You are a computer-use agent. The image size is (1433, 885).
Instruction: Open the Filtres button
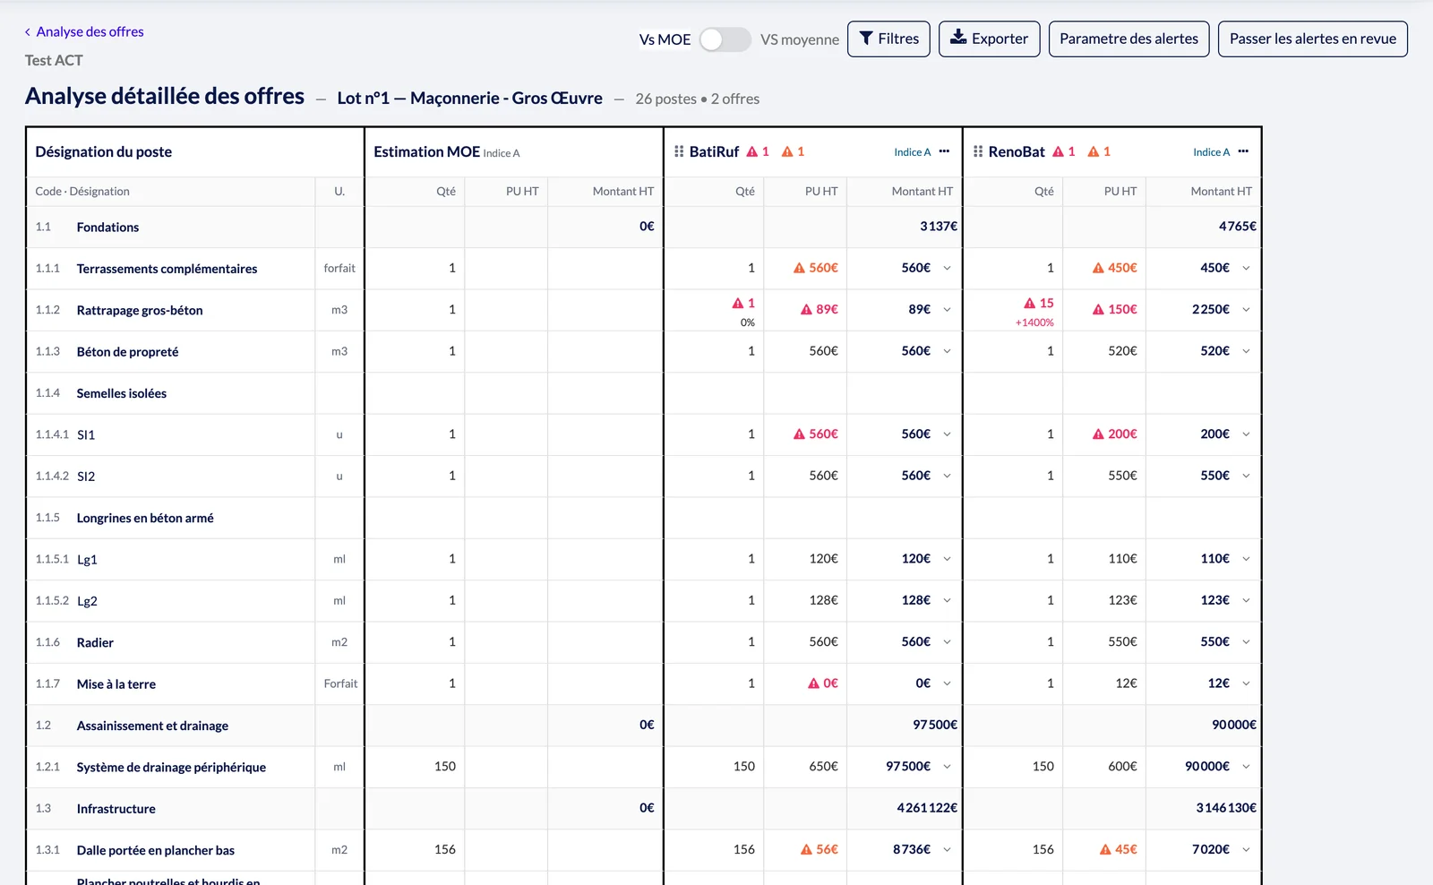click(888, 39)
